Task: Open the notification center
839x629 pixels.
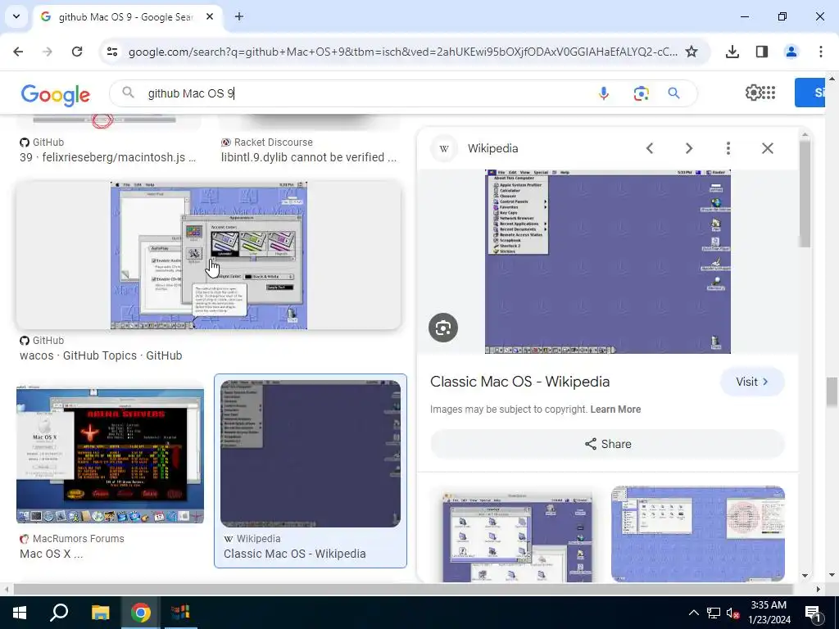Action: 814,613
